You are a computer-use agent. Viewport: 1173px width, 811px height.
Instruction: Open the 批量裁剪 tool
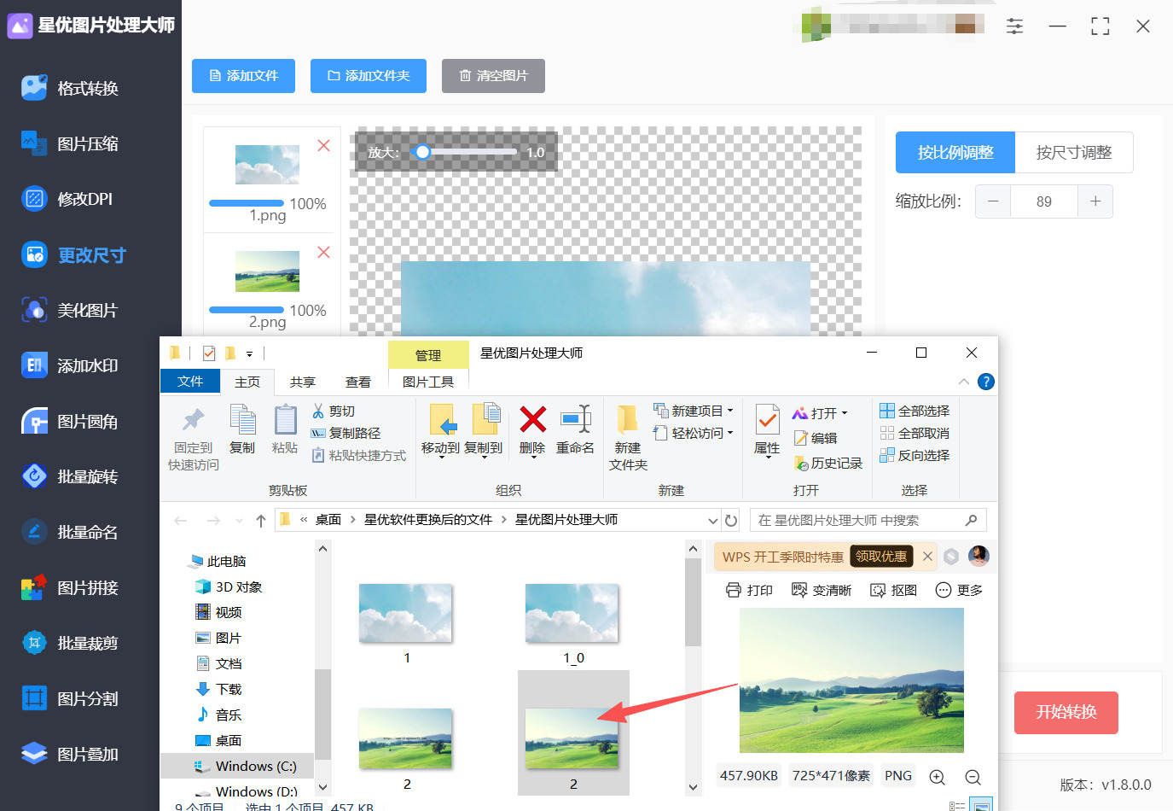[72, 643]
